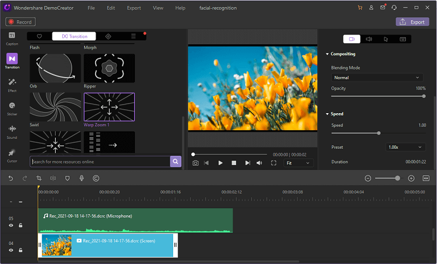Select the Crop tool in timeline toolbar
437x264 pixels.
[x=39, y=178]
